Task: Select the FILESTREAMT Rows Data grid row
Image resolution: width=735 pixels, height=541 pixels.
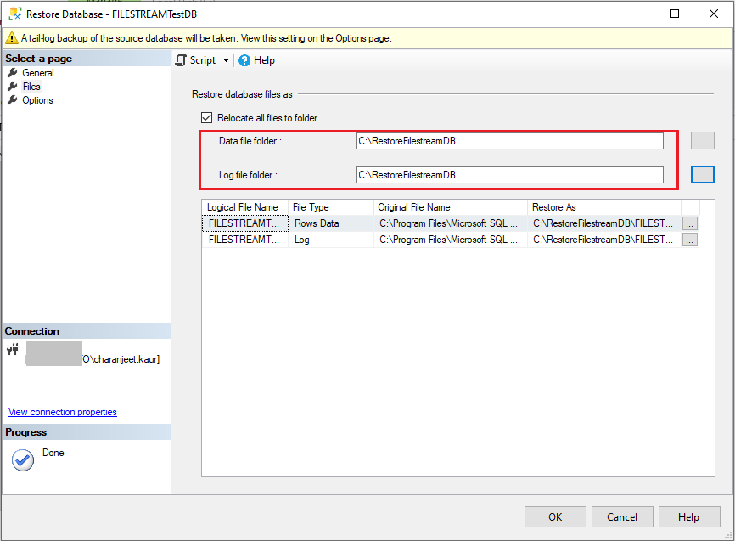Action: (x=339, y=223)
